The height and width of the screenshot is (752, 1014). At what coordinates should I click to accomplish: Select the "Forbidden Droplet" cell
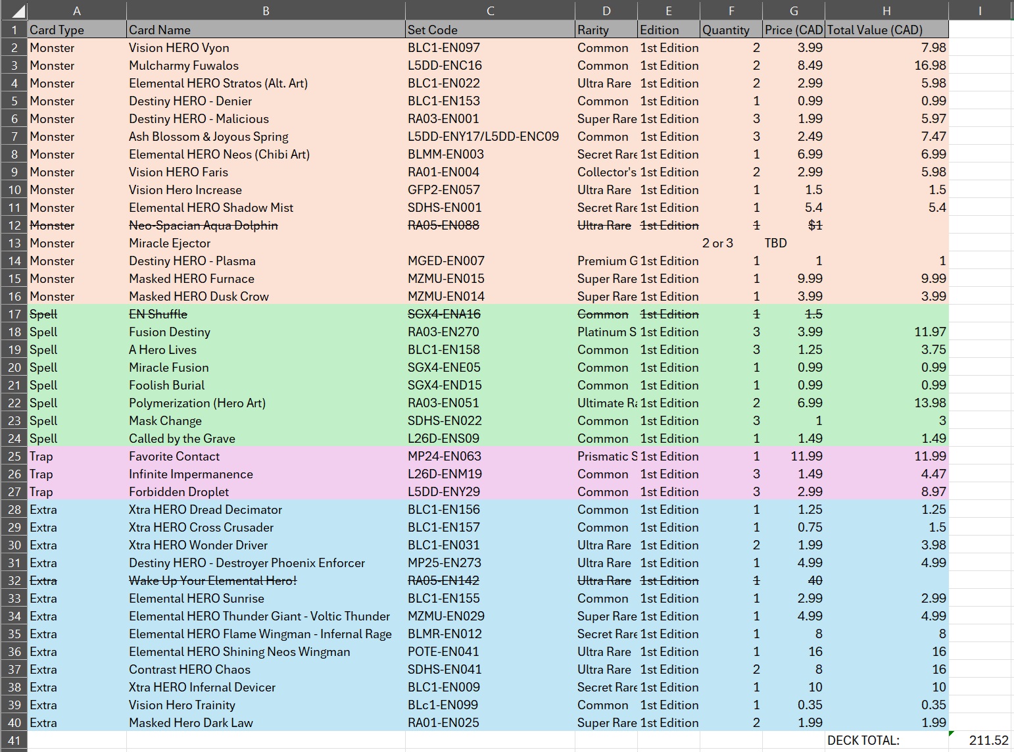(x=266, y=491)
